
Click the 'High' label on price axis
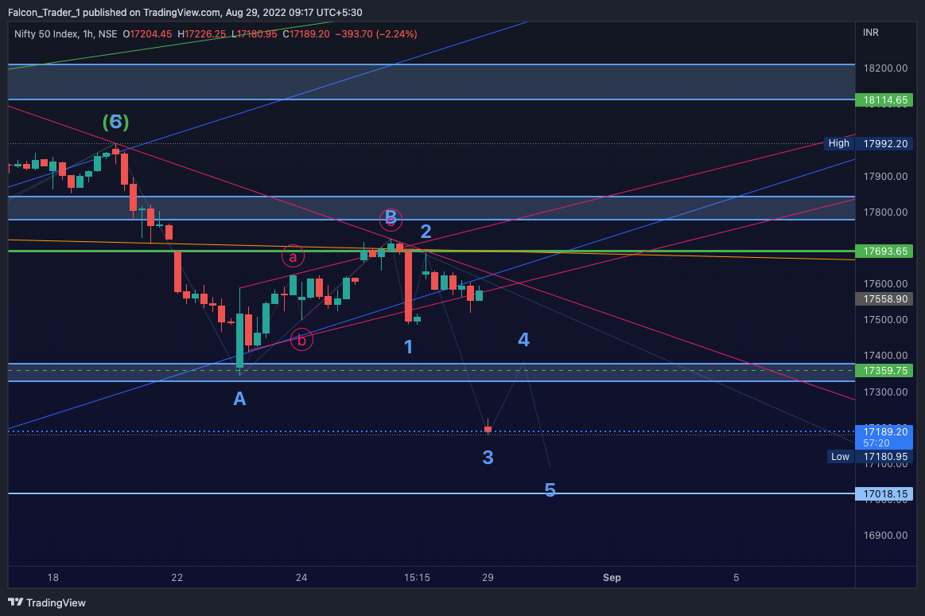point(838,143)
